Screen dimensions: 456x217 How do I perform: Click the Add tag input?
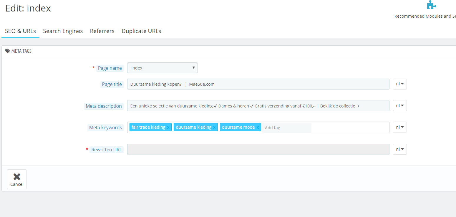[286, 128]
